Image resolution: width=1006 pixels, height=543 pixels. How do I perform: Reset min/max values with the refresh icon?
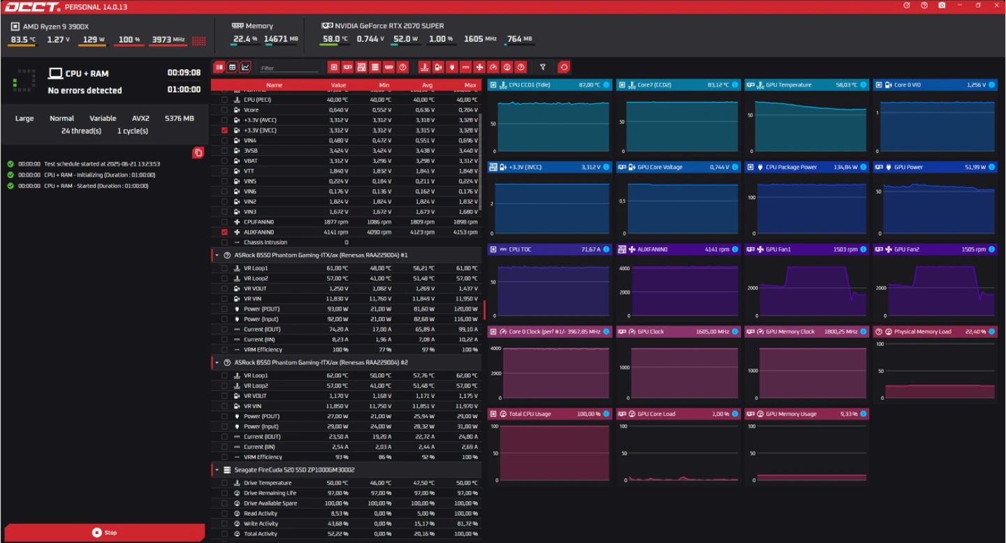[564, 67]
